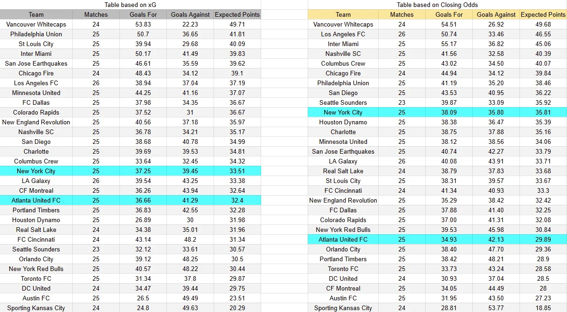Select the 'Table based on xG' title cell
The width and height of the screenshot is (567, 312).
click(130, 5)
